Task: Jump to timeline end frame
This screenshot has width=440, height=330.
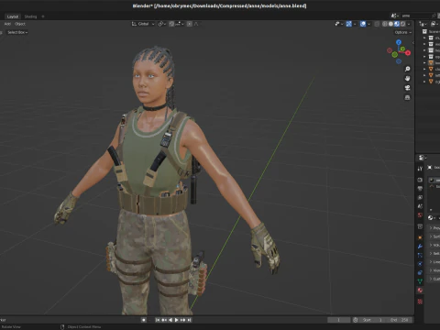Action: (x=189, y=320)
